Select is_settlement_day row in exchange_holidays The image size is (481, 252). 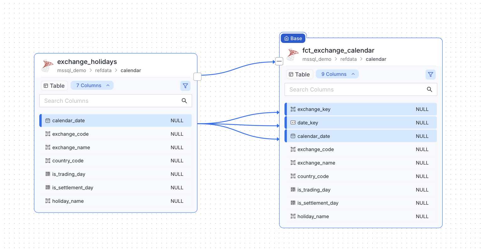(116, 187)
